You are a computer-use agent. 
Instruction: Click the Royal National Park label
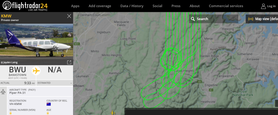(243, 93)
